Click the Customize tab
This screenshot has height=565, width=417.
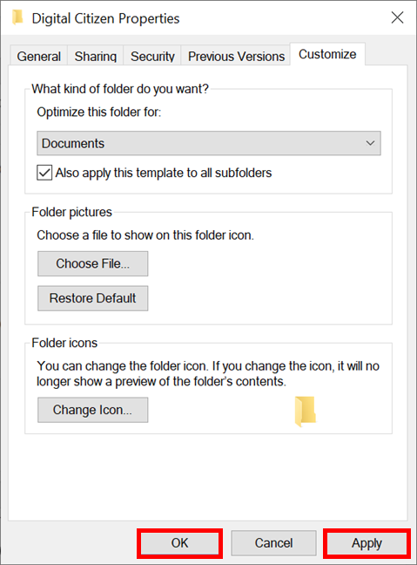(x=327, y=54)
